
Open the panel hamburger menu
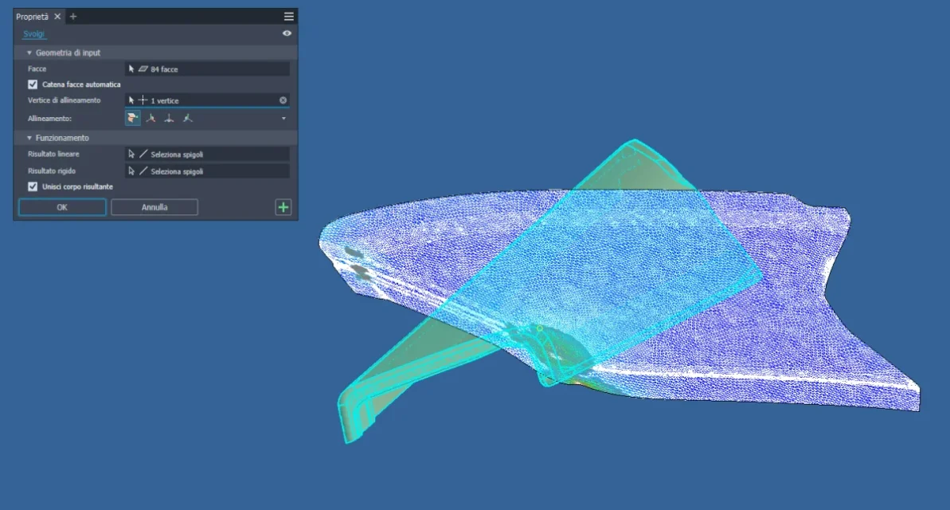(288, 17)
